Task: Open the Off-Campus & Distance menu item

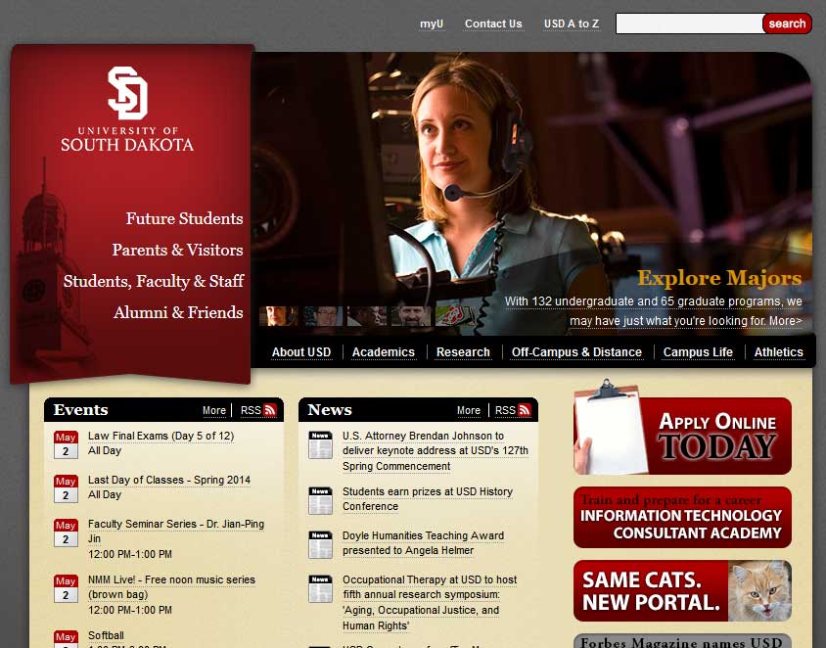Action: [x=576, y=352]
